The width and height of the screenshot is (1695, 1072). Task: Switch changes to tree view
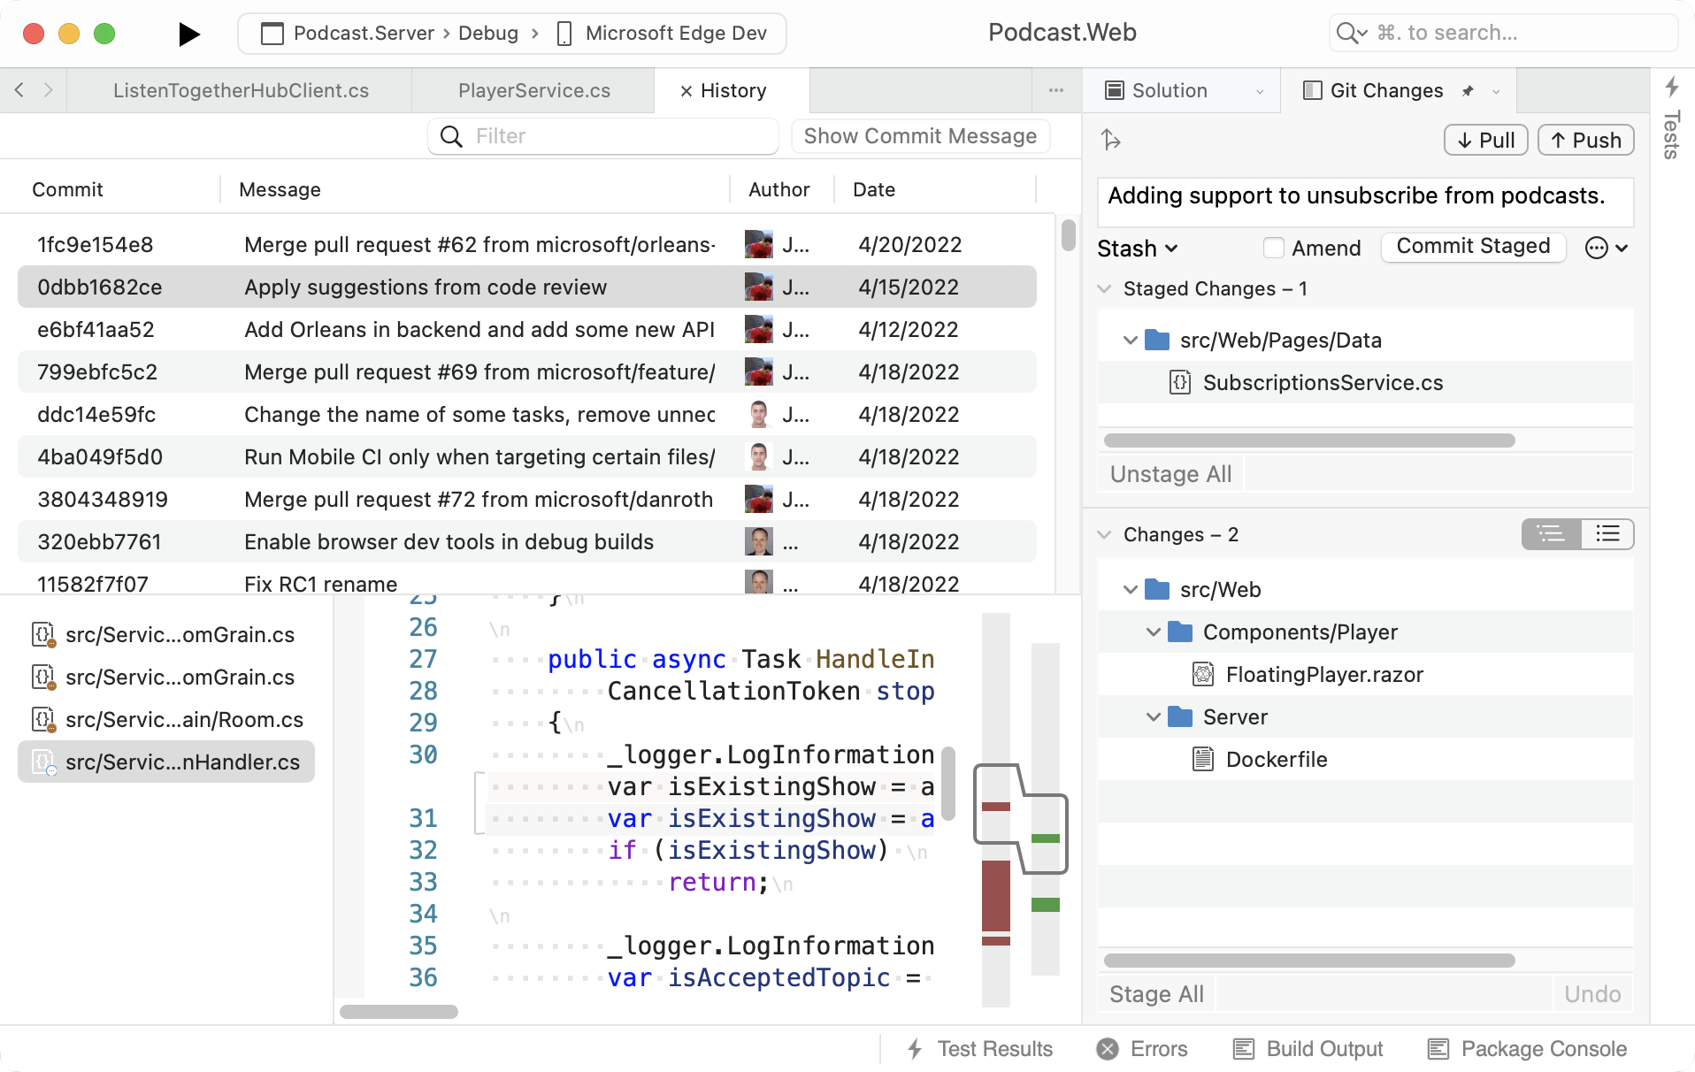tap(1551, 534)
